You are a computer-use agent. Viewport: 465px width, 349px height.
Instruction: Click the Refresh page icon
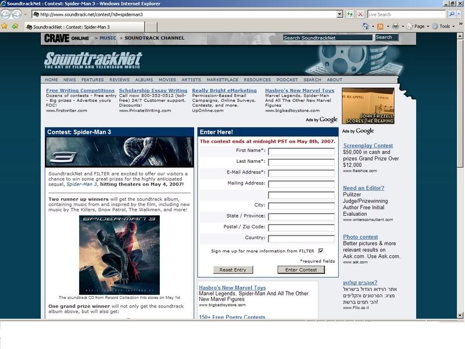tap(350, 14)
